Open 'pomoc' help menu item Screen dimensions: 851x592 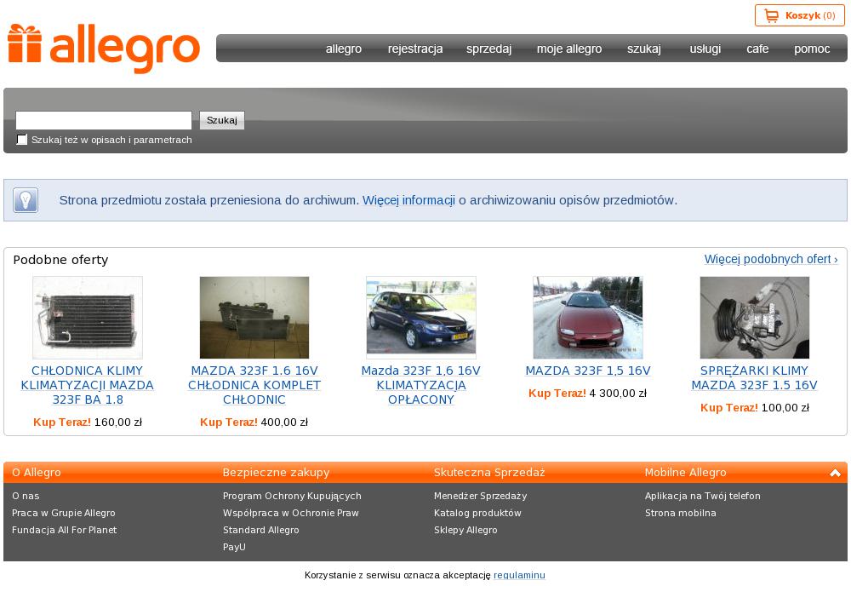coord(812,49)
